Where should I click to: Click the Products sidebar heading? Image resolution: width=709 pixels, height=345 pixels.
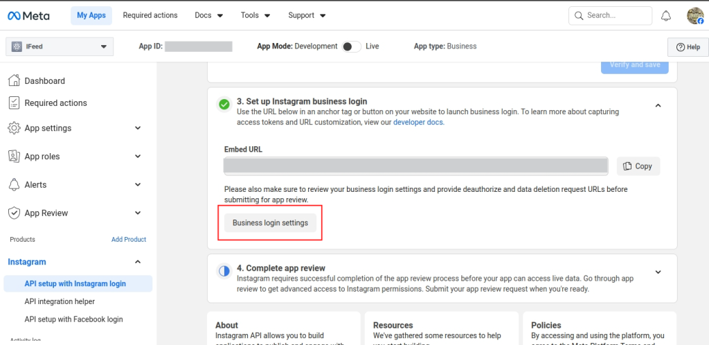click(x=23, y=240)
